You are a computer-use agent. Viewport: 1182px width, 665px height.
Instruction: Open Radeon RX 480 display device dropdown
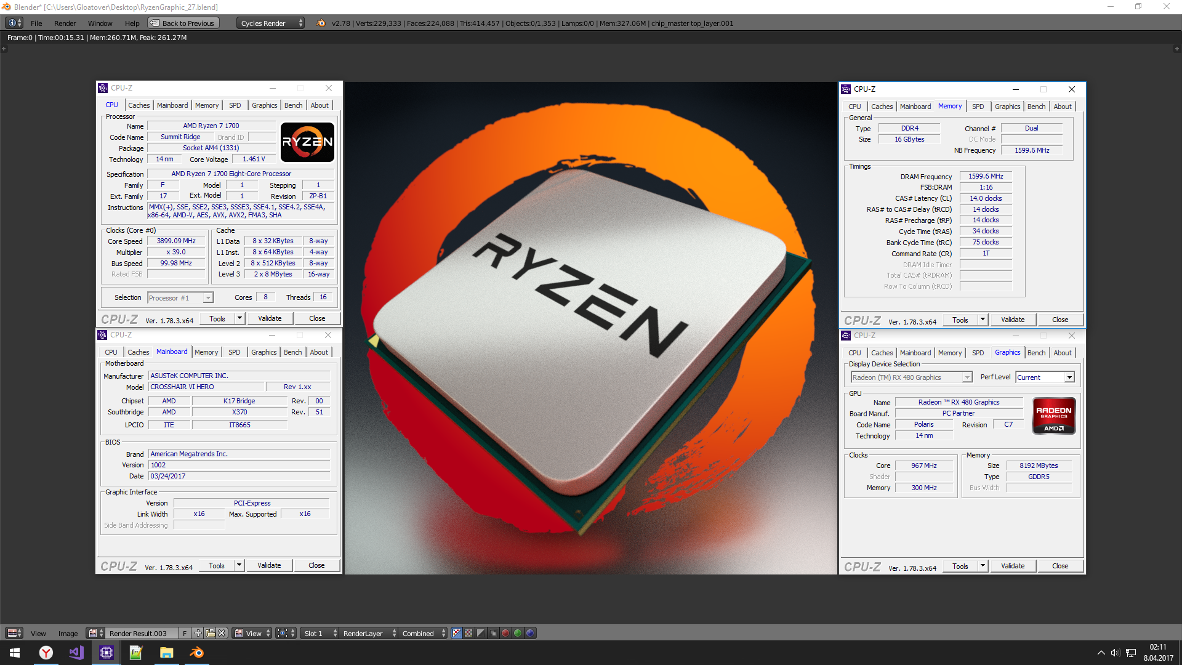911,377
